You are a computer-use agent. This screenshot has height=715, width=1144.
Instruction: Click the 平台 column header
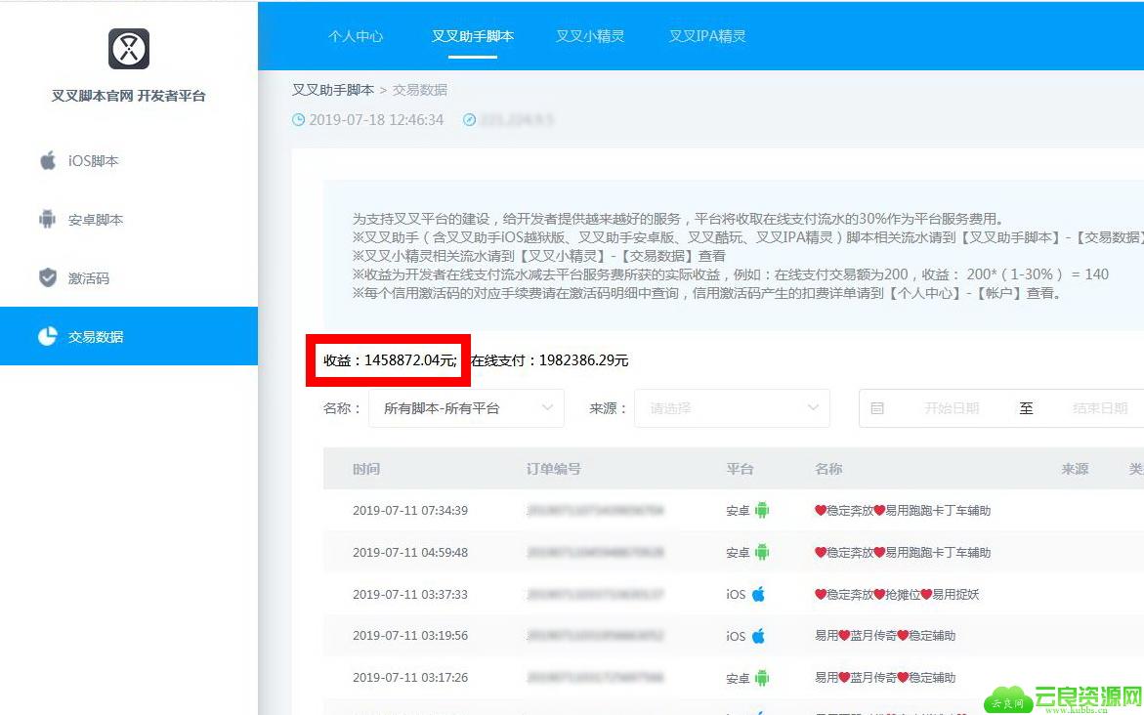[x=740, y=469]
